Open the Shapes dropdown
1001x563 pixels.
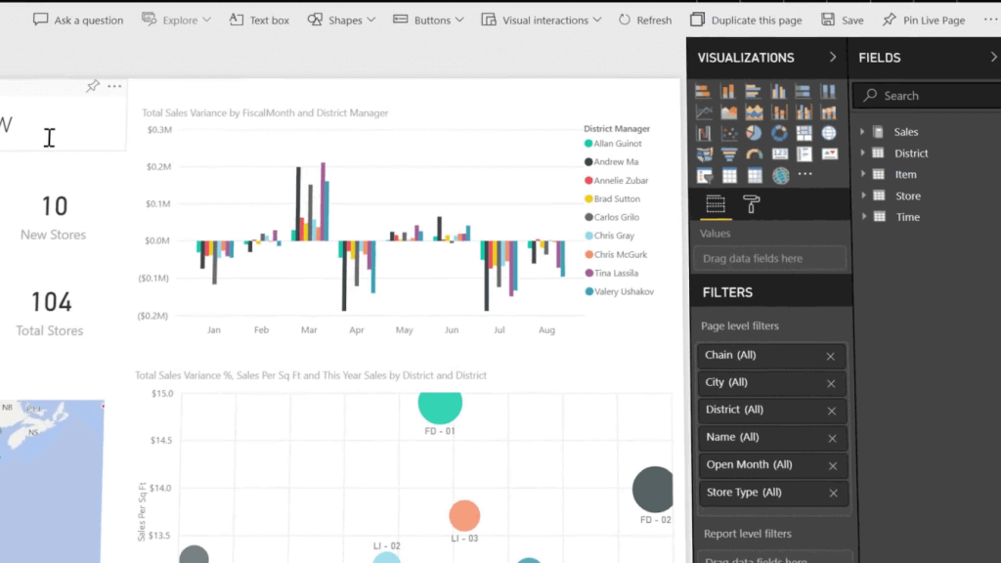[x=341, y=19]
